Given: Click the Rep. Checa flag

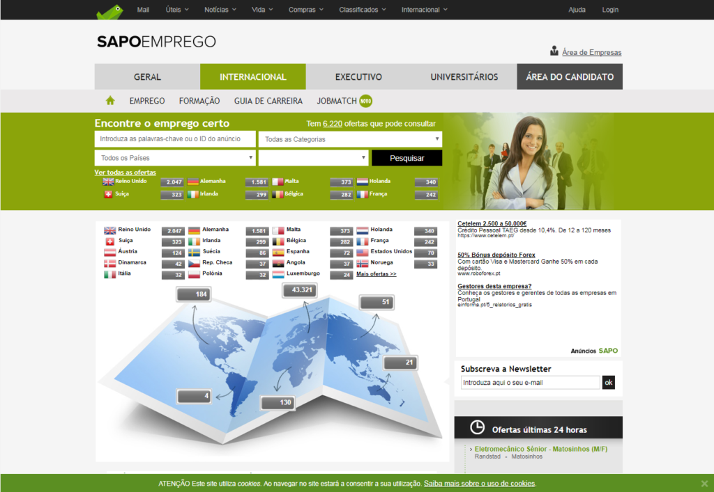Looking at the screenshot, I should click(194, 264).
